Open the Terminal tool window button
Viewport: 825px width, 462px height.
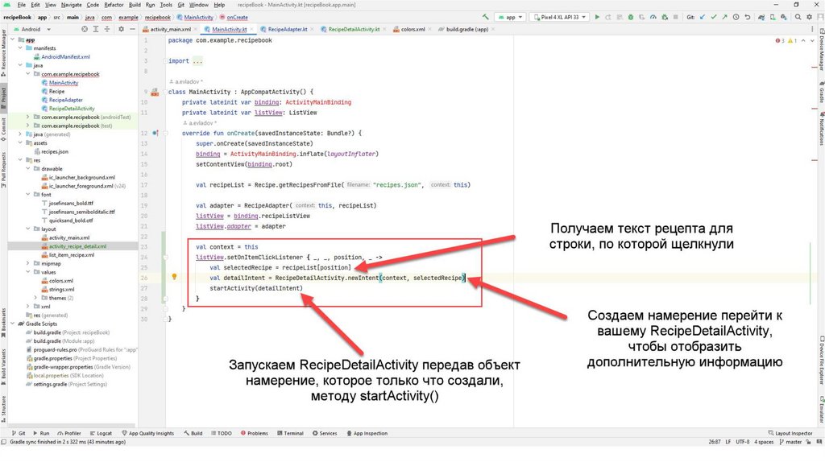(x=291, y=433)
